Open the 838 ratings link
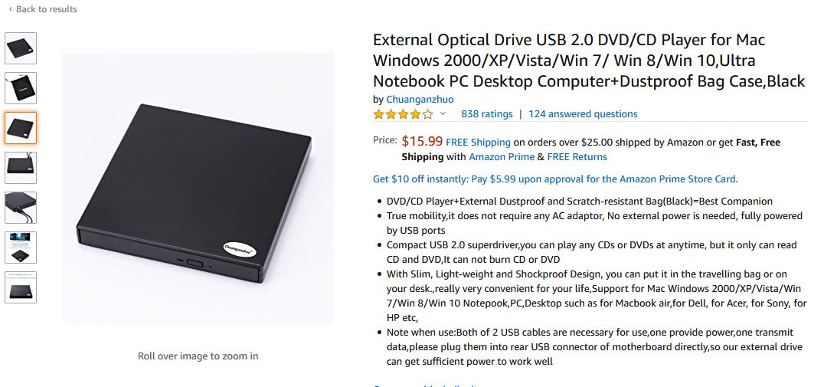The image size is (824, 387). [x=486, y=114]
